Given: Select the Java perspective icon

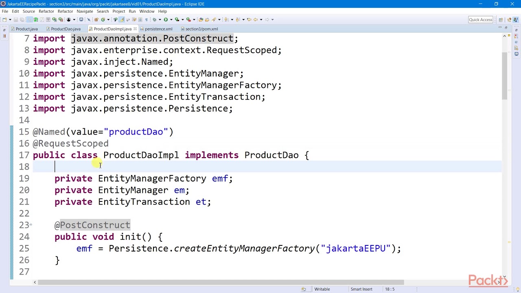Looking at the screenshot, I should pyautogui.click(x=515, y=20).
